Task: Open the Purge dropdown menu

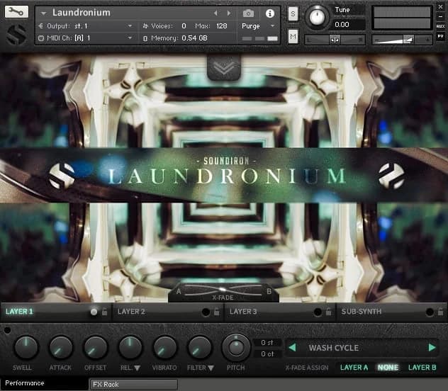Action: 255,26
